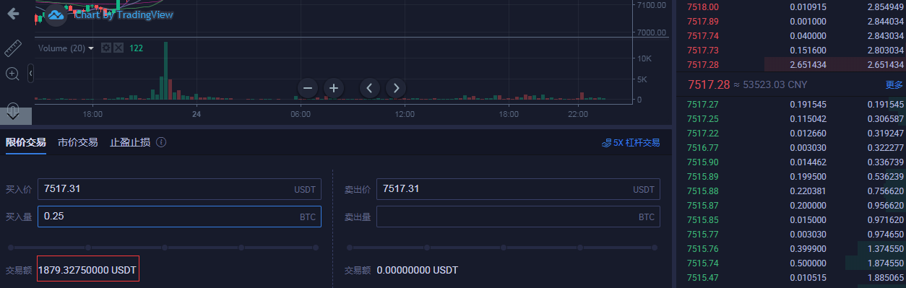Switch to 止盈止损 tab
Viewport: 906px width, 288px height.
pyautogui.click(x=130, y=142)
